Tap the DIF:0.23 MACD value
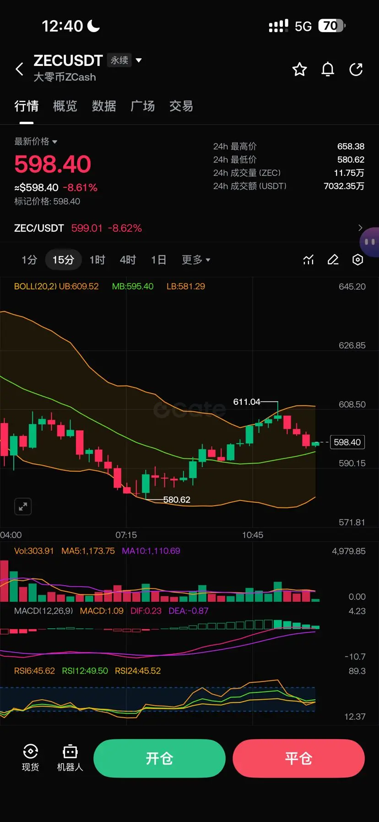 coord(146,611)
